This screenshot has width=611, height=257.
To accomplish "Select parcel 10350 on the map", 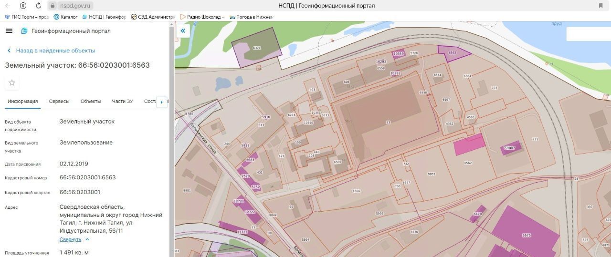I will pos(308,123).
